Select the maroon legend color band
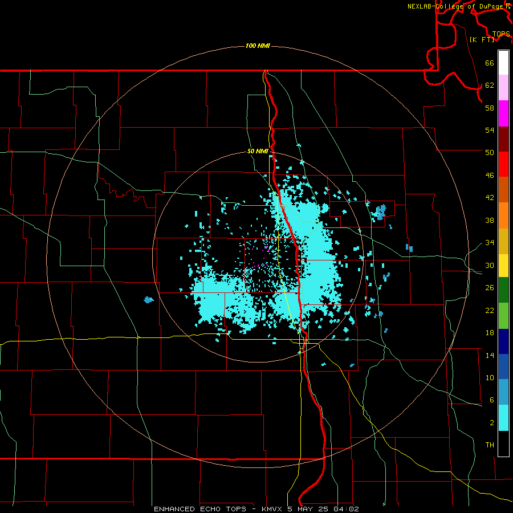Screen dimensions: 513x513 503,139
